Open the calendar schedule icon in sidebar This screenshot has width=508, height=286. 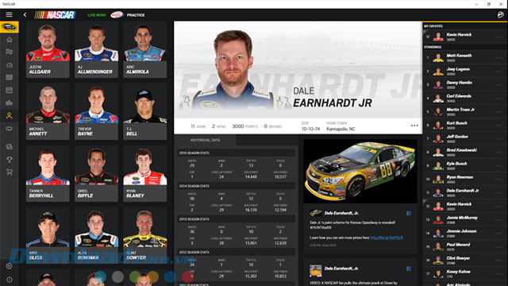tap(9, 90)
